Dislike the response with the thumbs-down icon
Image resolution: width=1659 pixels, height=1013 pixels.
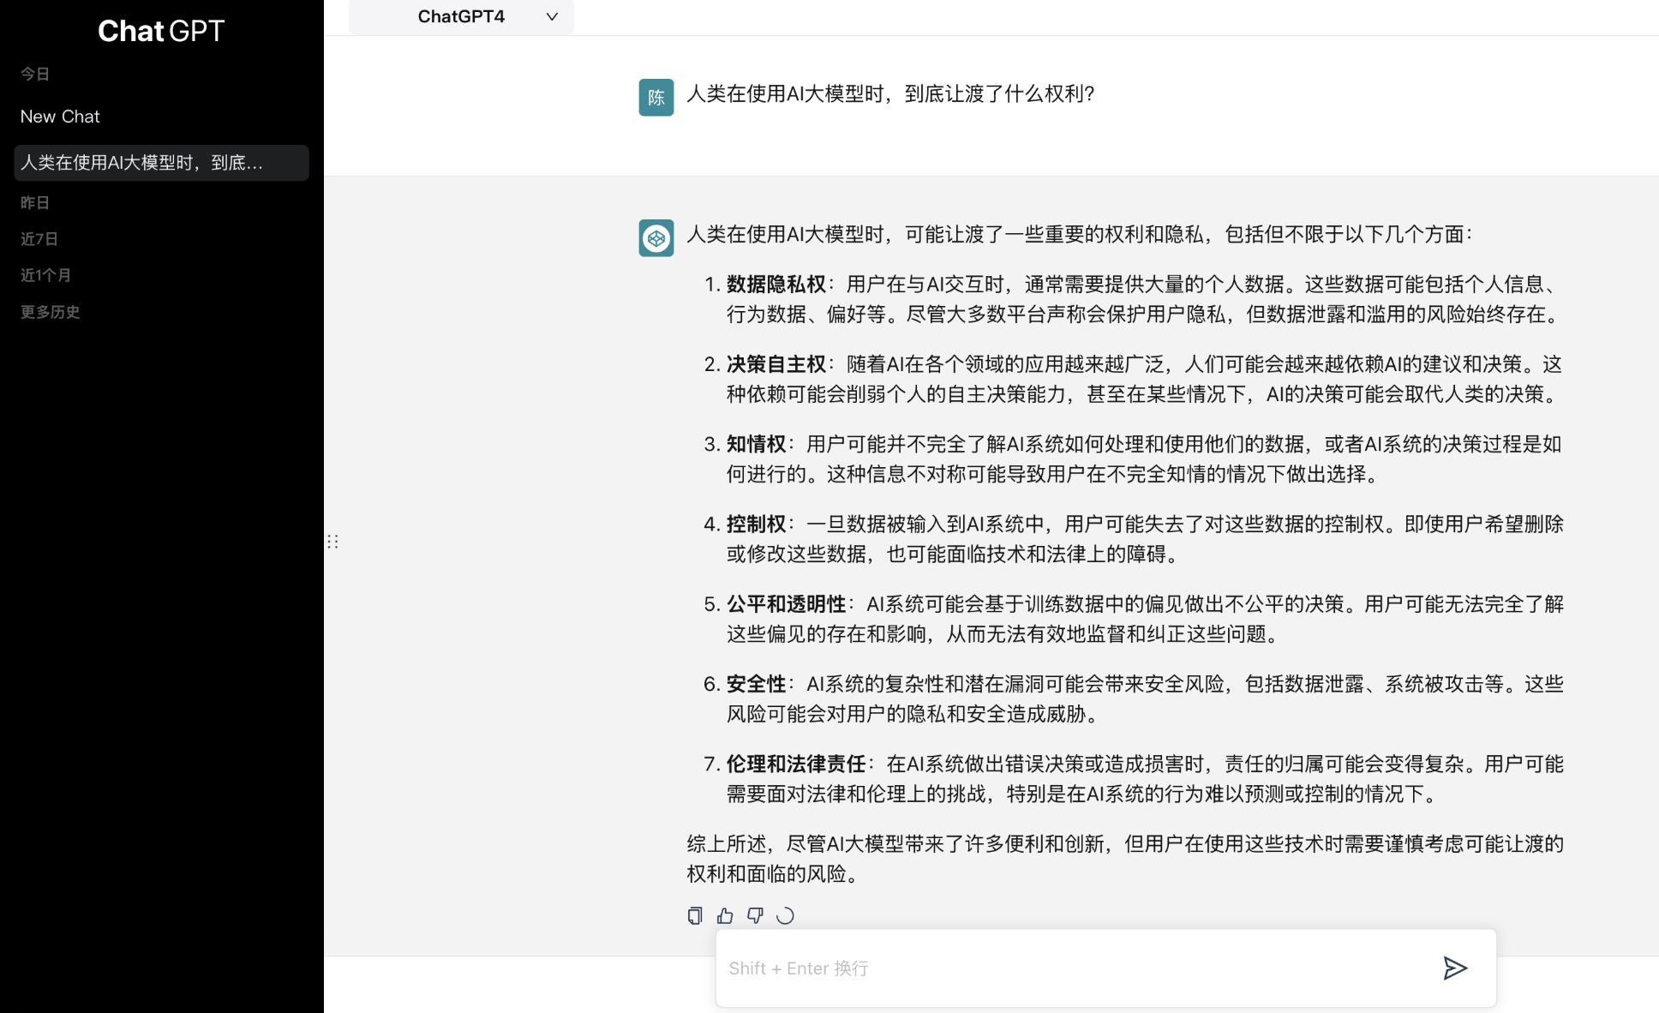pos(755,915)
